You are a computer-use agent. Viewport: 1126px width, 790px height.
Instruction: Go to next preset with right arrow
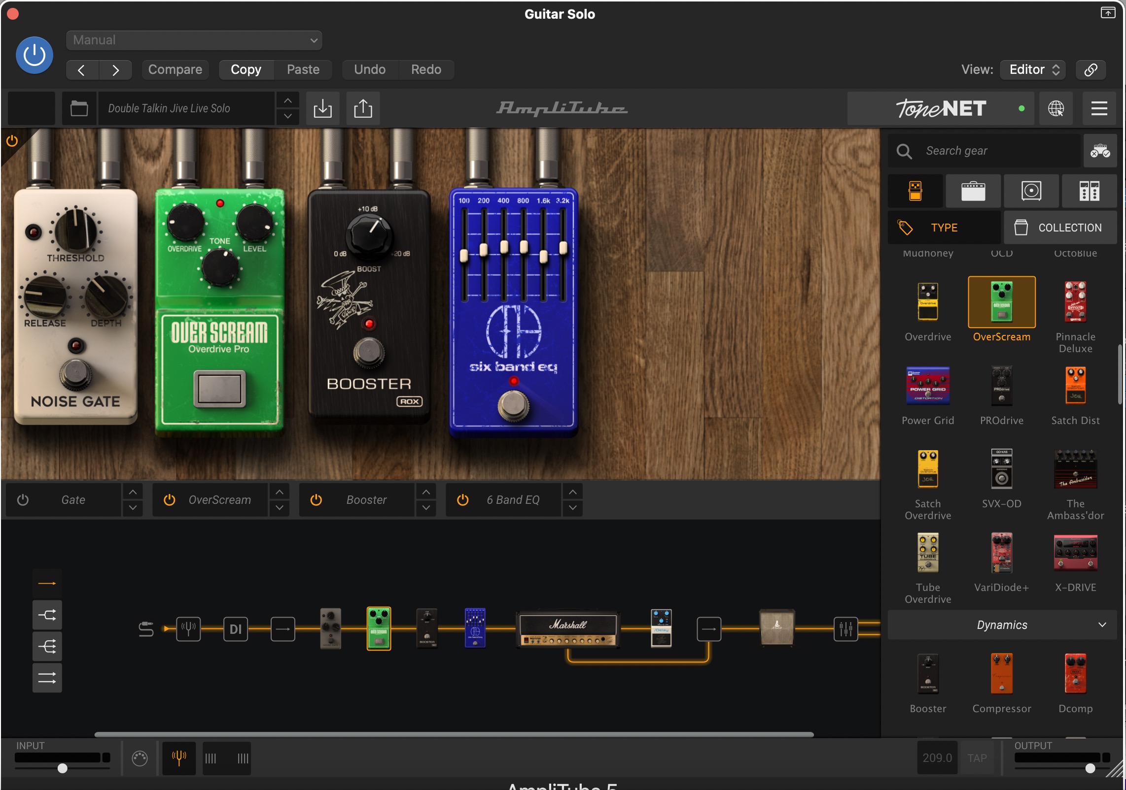pyautogui.click(x=115, y=70)
